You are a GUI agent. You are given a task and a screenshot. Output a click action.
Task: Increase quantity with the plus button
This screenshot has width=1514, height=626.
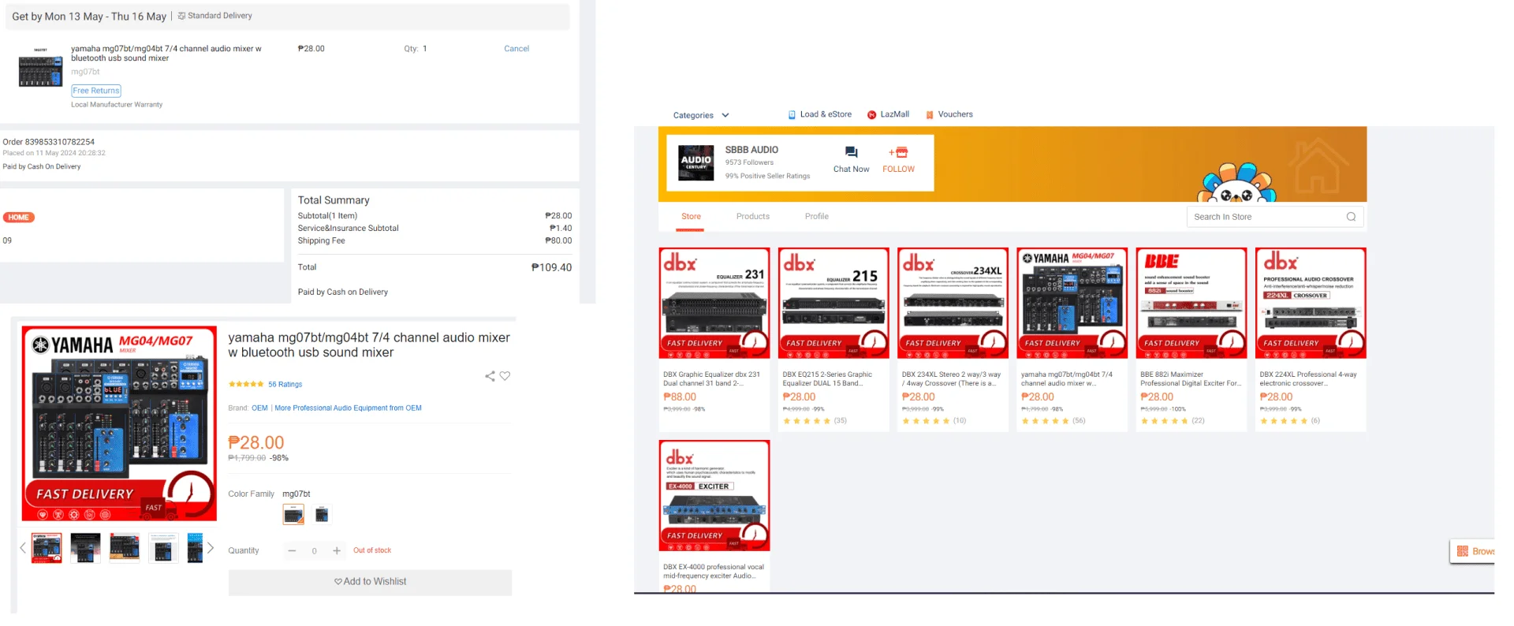337,551
